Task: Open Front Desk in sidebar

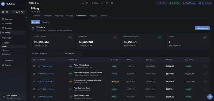Action: pyautogui.click(x=13, y=61)
